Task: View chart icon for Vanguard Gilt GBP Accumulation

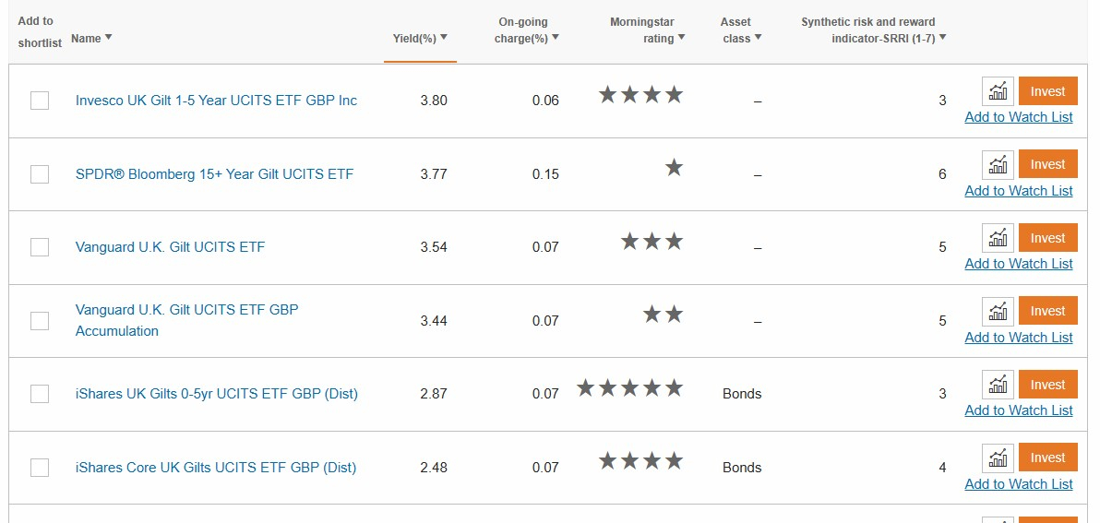Action: (998, 311)
